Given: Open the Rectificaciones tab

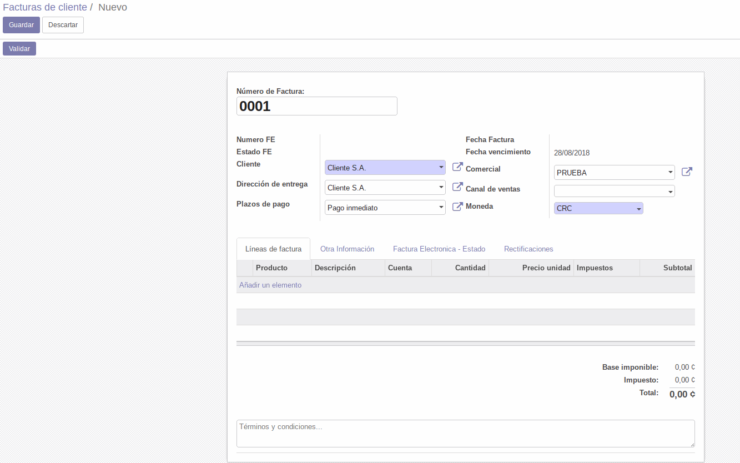Looking at the screenshot, I should point(528,249).
